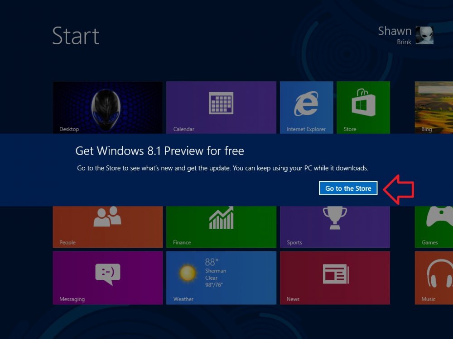Open the Sports trophy tile
Screen dimensions: 453x339
coord(335,227)
